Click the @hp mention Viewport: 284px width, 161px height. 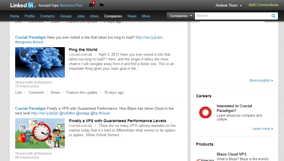click(x=94, y=113)
